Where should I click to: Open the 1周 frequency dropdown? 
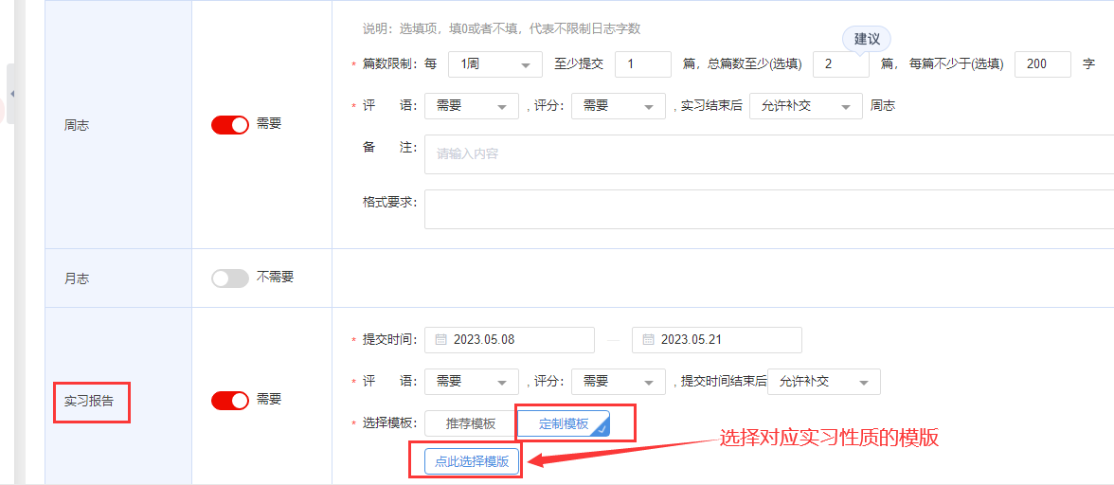(x=494, y=64)
